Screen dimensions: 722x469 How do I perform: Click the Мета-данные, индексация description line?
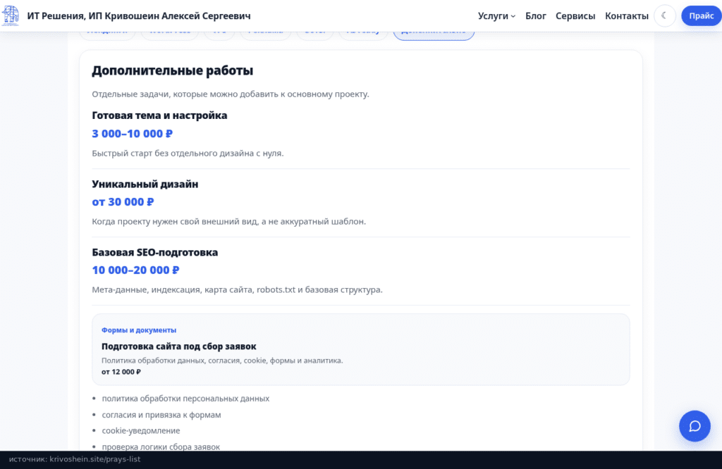click(x=237, y=289)
